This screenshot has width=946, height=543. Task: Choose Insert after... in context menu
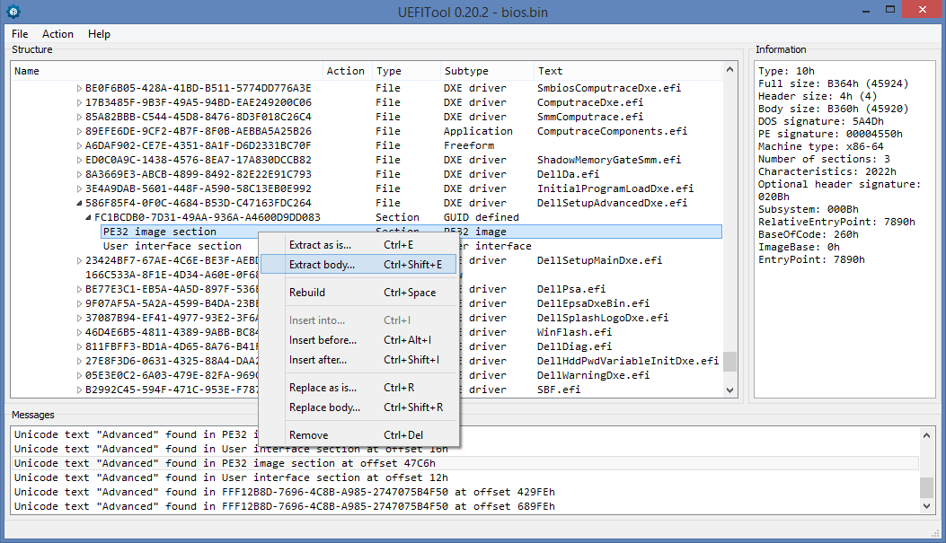358,360
